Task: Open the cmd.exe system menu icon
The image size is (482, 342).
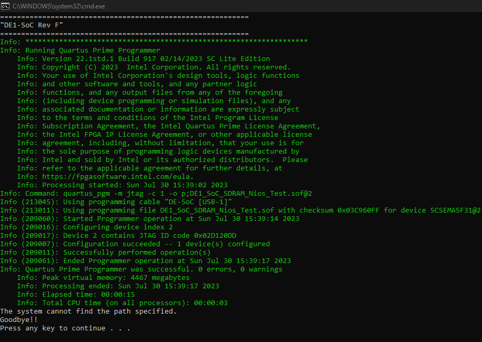Action: click(7, 6)
